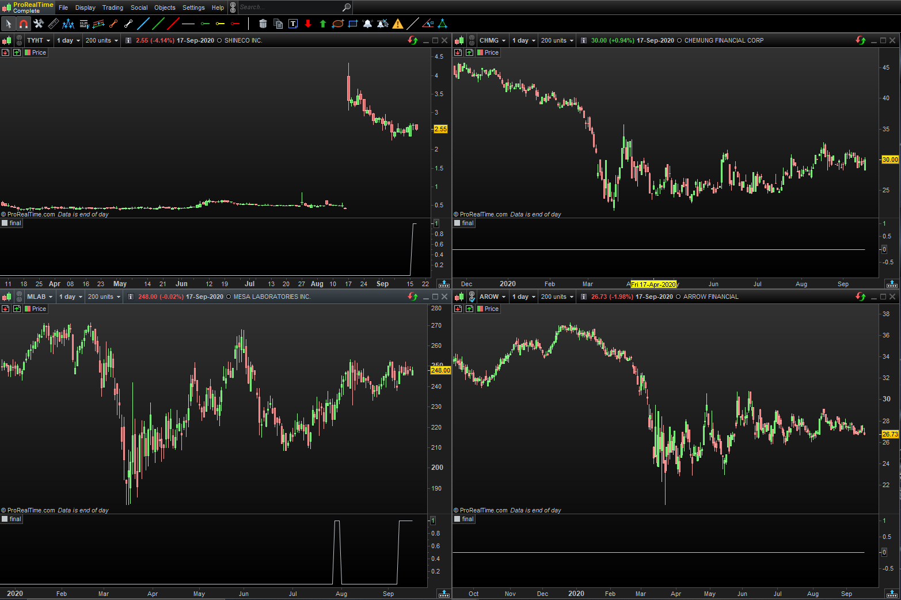The image size is (901, 600).
Task: Open the File menu
Action: click(x=63, y=7)
